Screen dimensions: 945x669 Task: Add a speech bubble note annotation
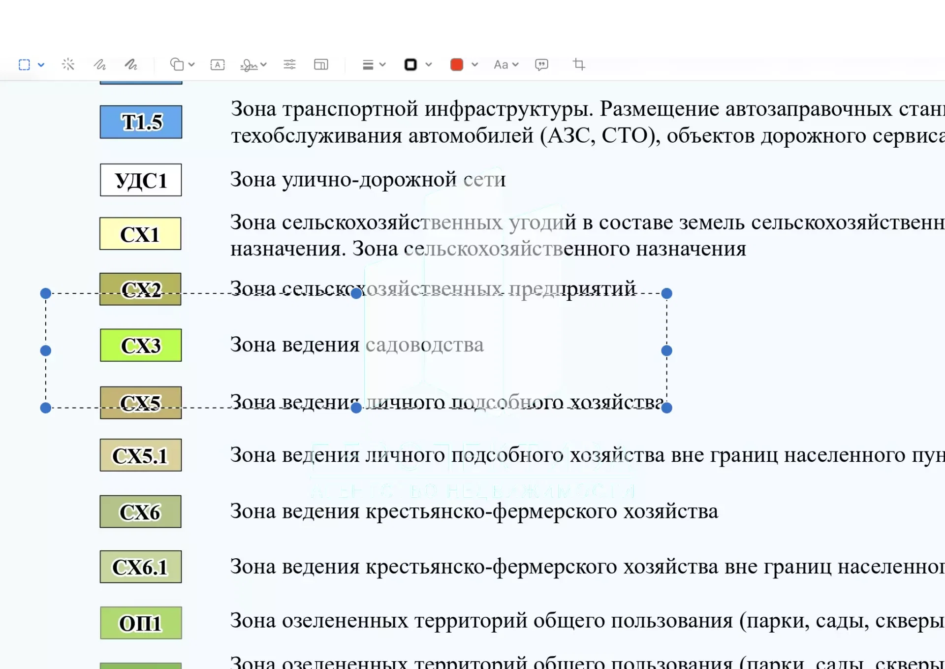[x=541, y=64]
